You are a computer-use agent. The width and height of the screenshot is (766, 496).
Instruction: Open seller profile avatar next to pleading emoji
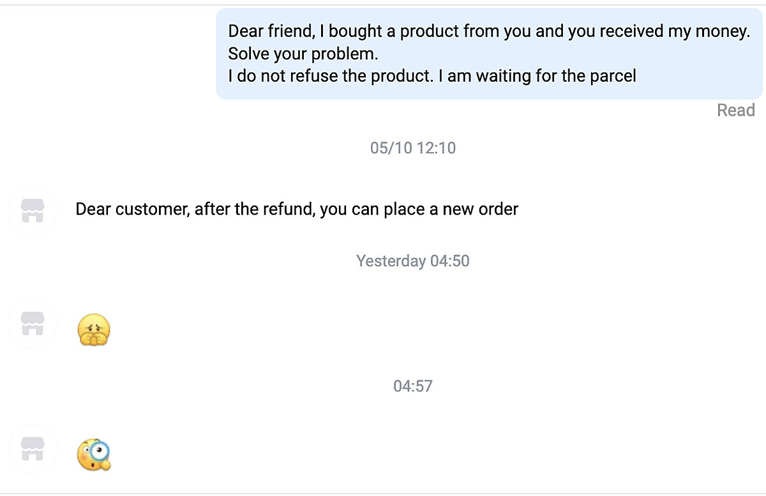pos(33,323)
